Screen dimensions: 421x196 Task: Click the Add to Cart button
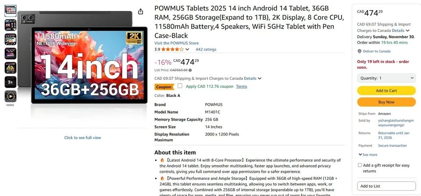click(386, 90)
